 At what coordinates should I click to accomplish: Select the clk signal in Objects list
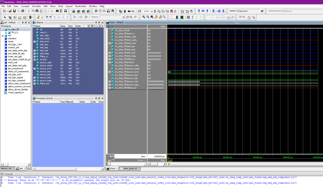click(41, 30)
